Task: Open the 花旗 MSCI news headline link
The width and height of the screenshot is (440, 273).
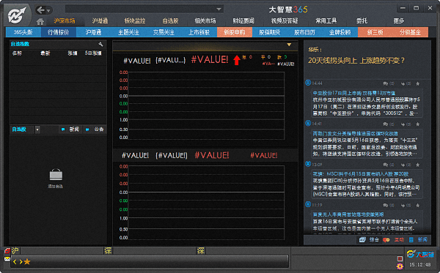Action: 361,174
